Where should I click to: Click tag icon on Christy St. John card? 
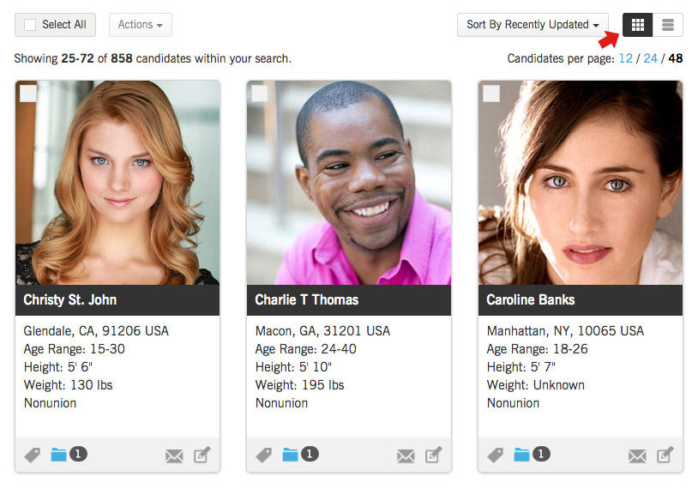[x=32, y=456]
